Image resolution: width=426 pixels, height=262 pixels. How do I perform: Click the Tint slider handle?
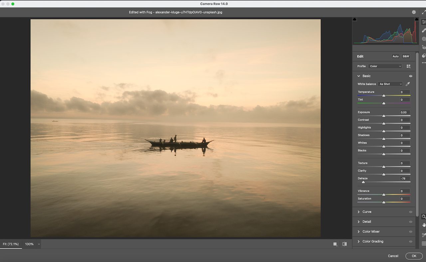384,103
